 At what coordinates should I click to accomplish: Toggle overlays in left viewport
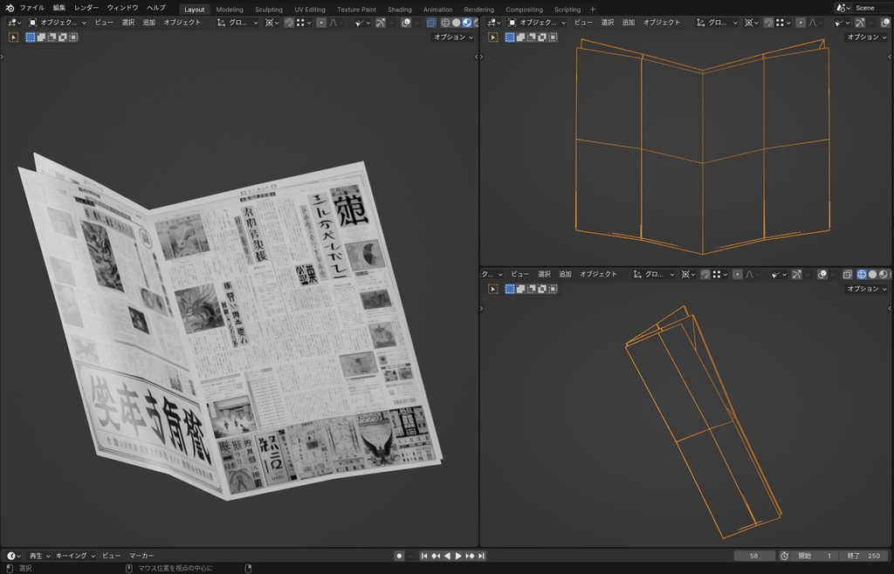[x=406, y=23]
